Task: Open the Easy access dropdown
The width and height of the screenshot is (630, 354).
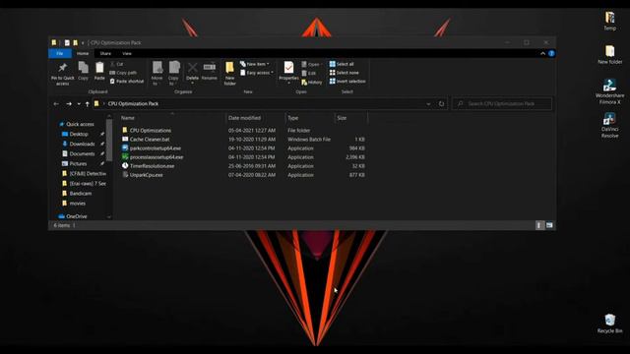Action: click(257, 73)
